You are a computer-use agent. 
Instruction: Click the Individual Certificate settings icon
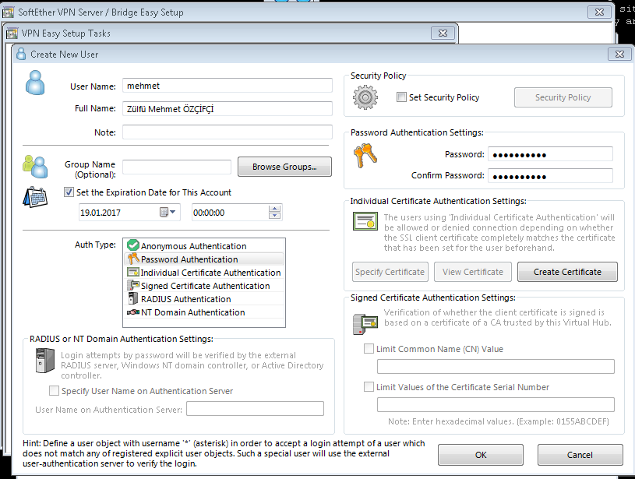365,221
